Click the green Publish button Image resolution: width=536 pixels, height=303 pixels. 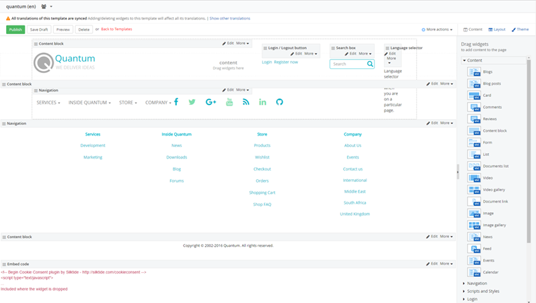point(15,29)
